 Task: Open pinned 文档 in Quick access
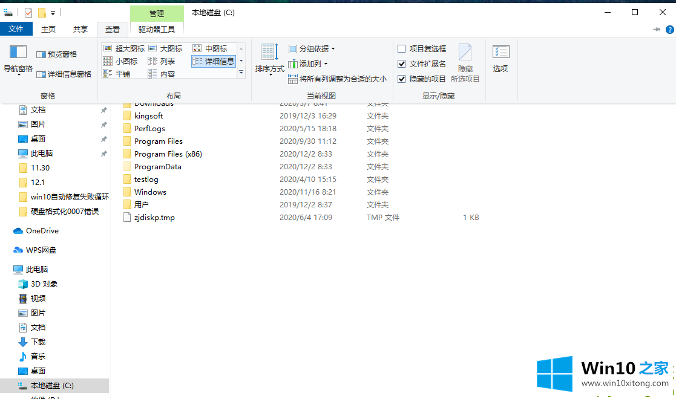pyautogui.click(x=38, y=110)
